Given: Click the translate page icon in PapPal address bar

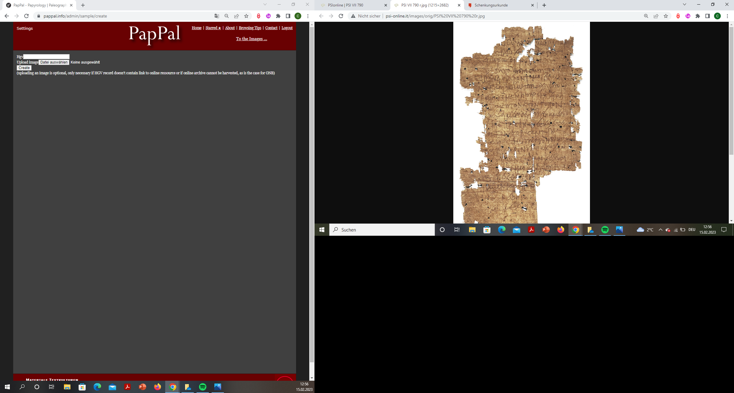Looking at the screenshot, I should pyautogui.click(x=217, y=16).
